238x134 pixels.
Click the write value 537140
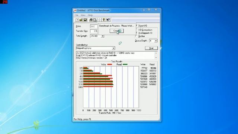click(x=144, y=87)
